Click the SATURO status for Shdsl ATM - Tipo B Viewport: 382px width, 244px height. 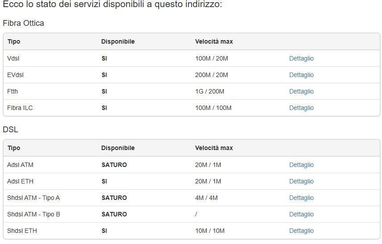pyautogui.click(x=114, y=214)
